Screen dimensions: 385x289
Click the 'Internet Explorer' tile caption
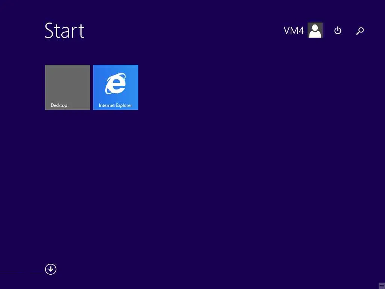(x=115, y=105)
